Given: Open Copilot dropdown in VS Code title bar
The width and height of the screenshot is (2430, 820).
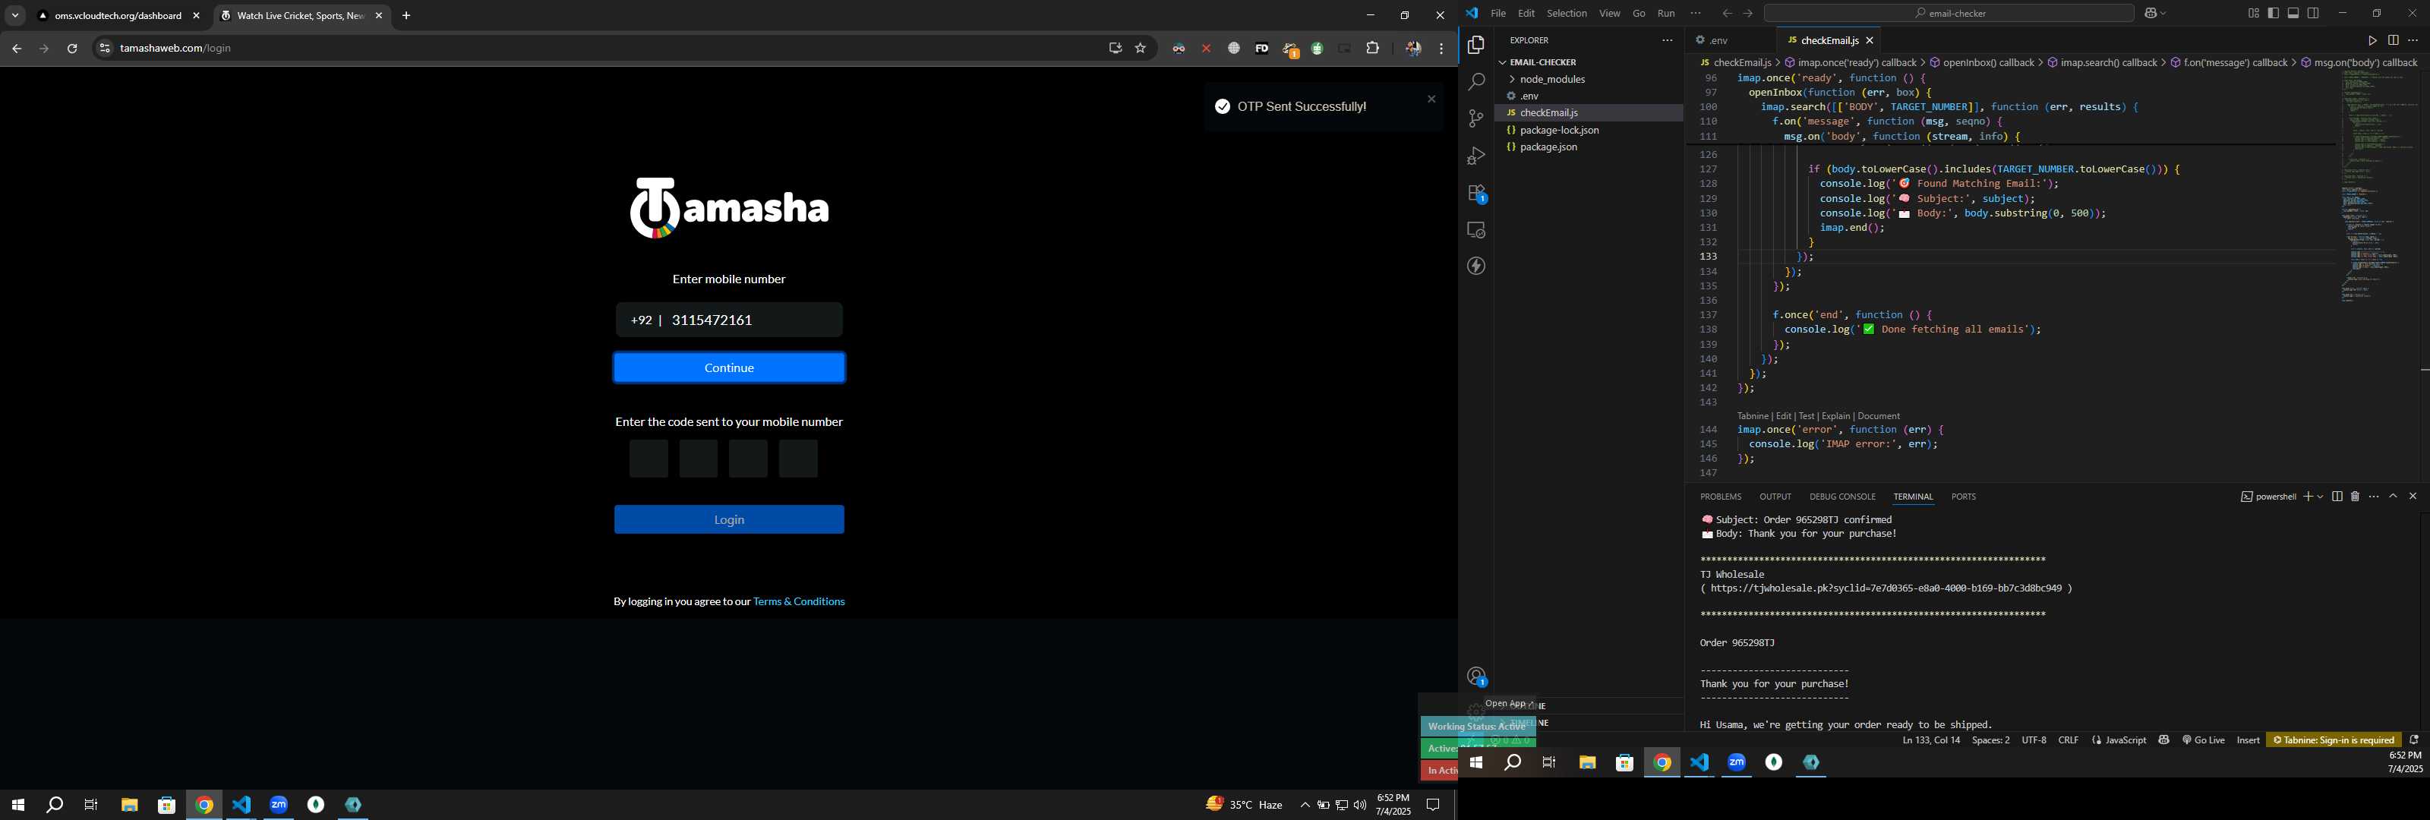Looking at the screenshot, I should 2162,13.
